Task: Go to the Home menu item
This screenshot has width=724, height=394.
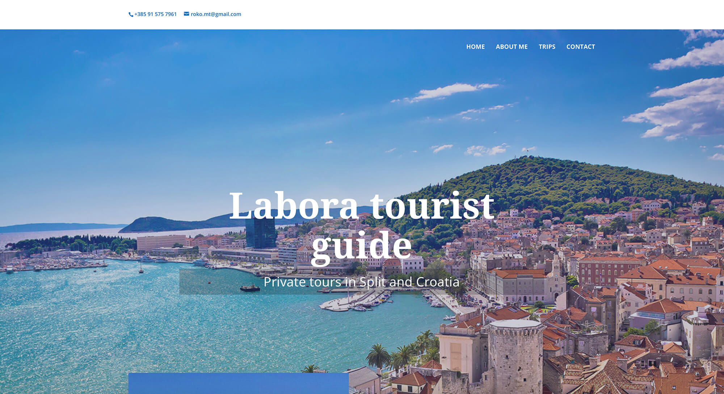Action: [475, 47]
